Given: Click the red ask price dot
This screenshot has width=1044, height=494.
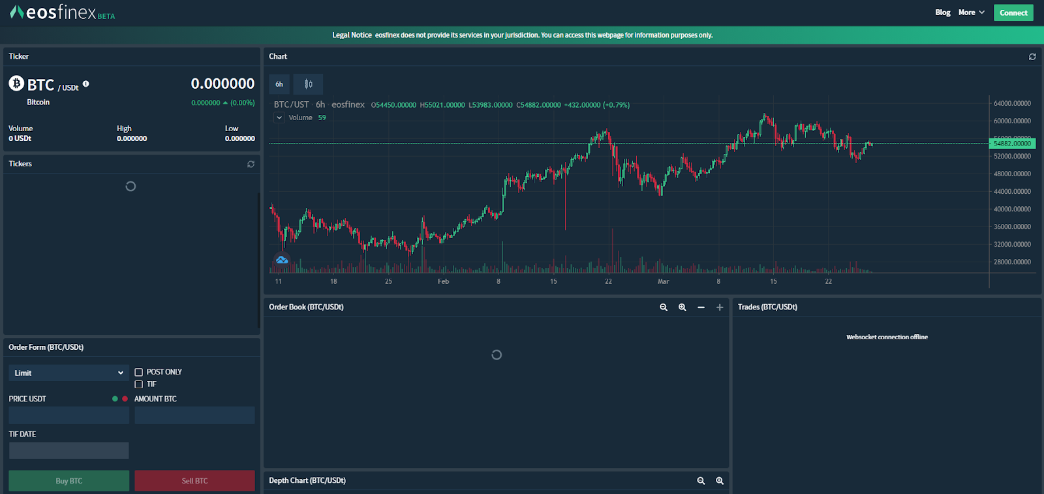Looking at the screenshot, I should (x=125, y=399).
